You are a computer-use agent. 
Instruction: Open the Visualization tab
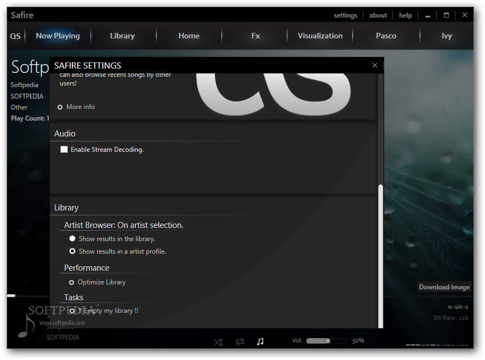[320, 36]
